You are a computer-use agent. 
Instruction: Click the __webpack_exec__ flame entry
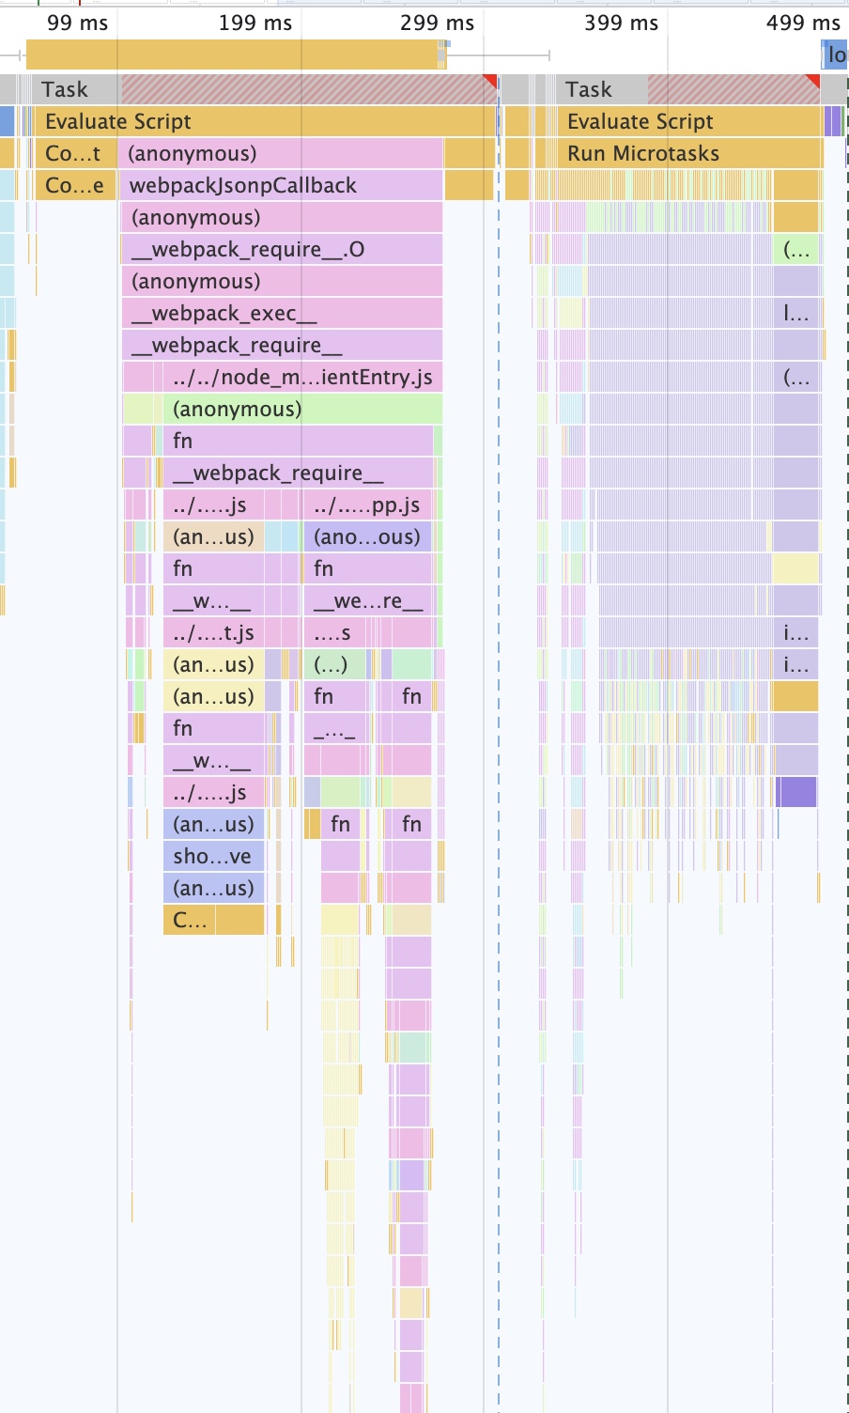tap(282, 314)
